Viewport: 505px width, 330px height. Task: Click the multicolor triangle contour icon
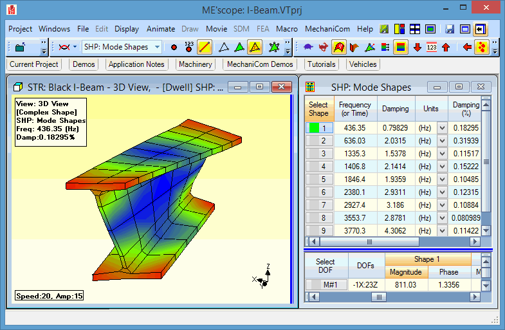point(370,48)
